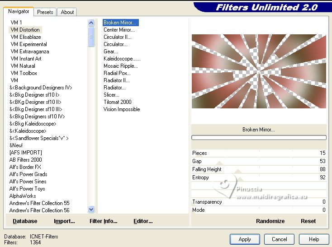Show Filter Info details
This screenshot has width=332, height=247.
(x=103, y=221)
